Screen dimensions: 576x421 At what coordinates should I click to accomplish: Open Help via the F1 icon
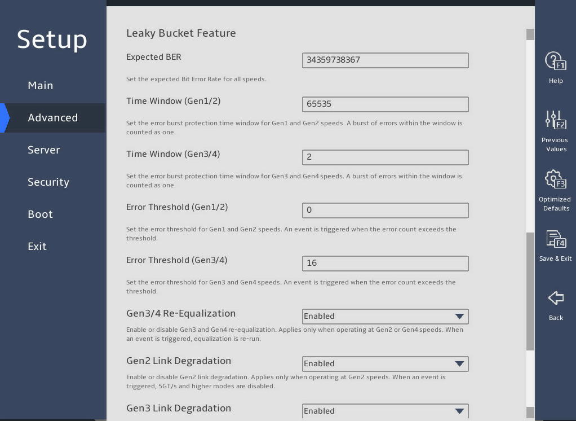click(556, 61)
